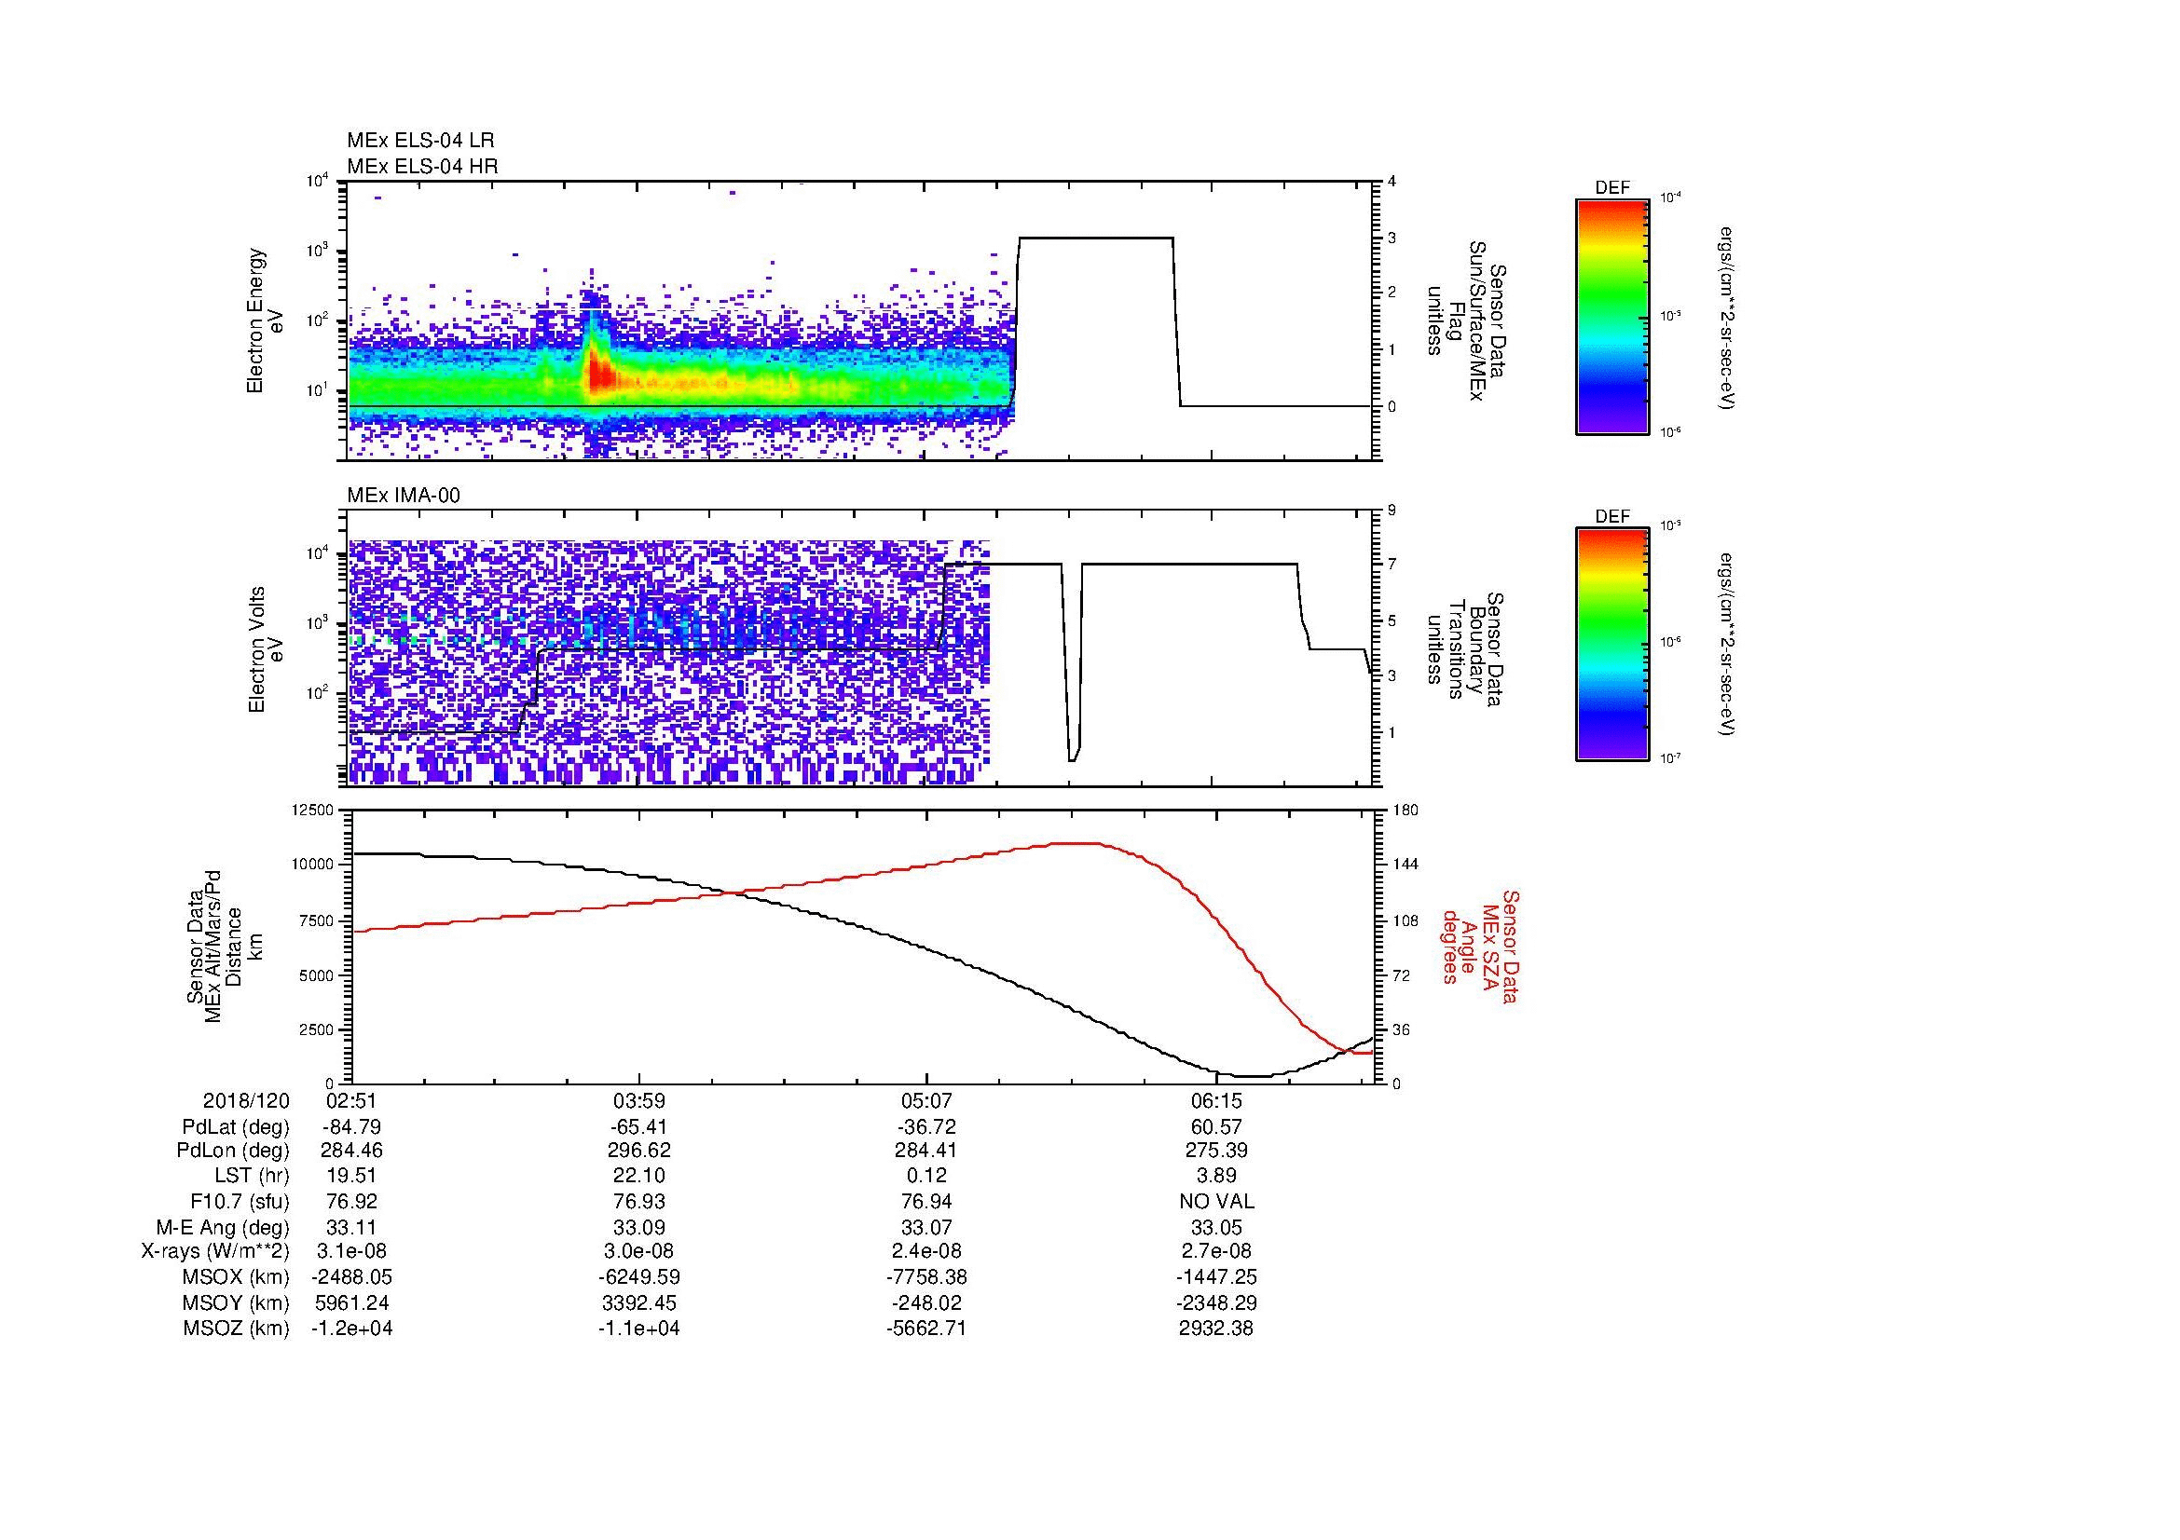2180x1540 pixels.
Task: Click F10.7 value '76.94'
Action: click(926, 1202)
